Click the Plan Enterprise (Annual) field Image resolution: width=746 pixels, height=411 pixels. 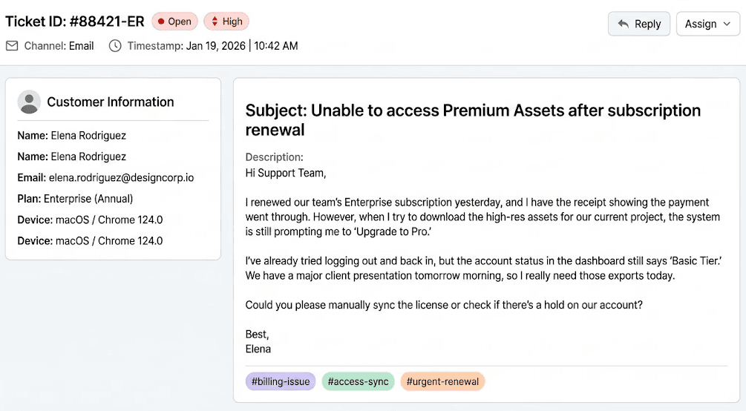click(88, 199)
